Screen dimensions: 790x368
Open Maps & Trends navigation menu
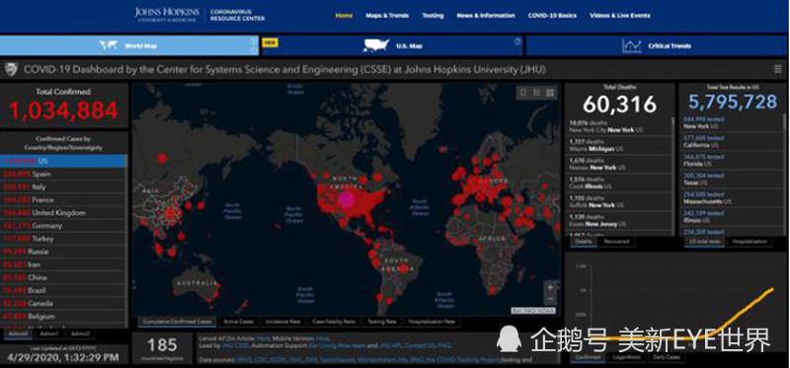click(x=387, y=16)
